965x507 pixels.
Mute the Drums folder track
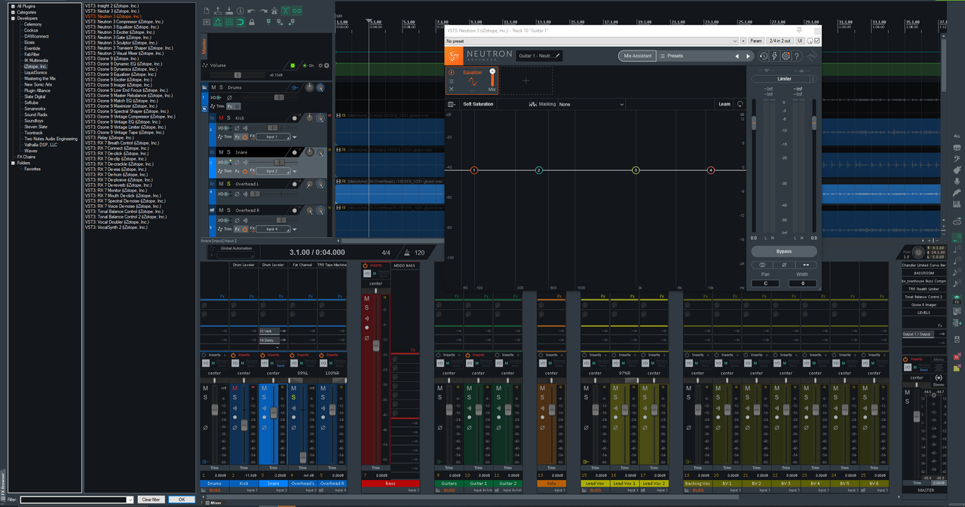(x=213, y=87)
